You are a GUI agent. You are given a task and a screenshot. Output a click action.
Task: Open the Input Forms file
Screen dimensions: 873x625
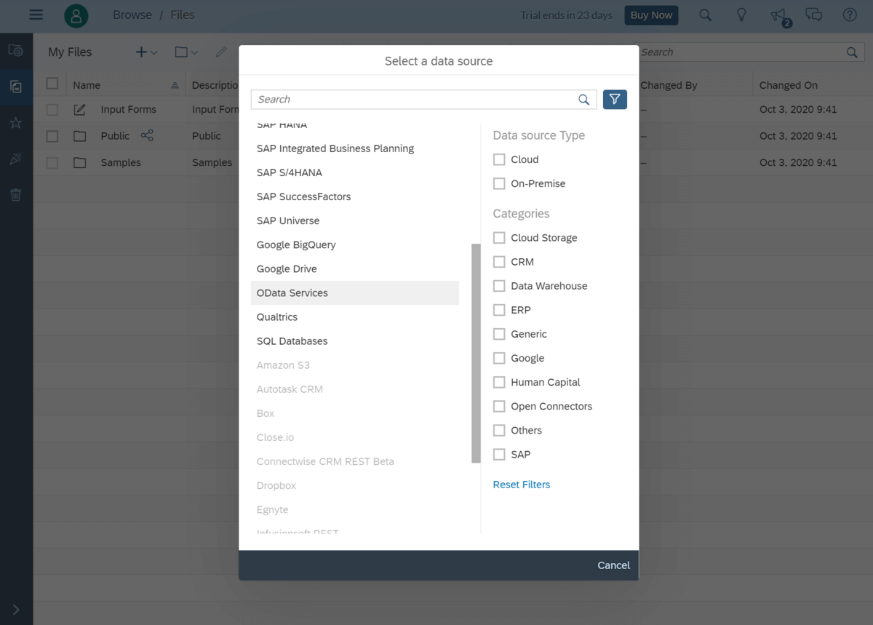click(x=129, y=109)
